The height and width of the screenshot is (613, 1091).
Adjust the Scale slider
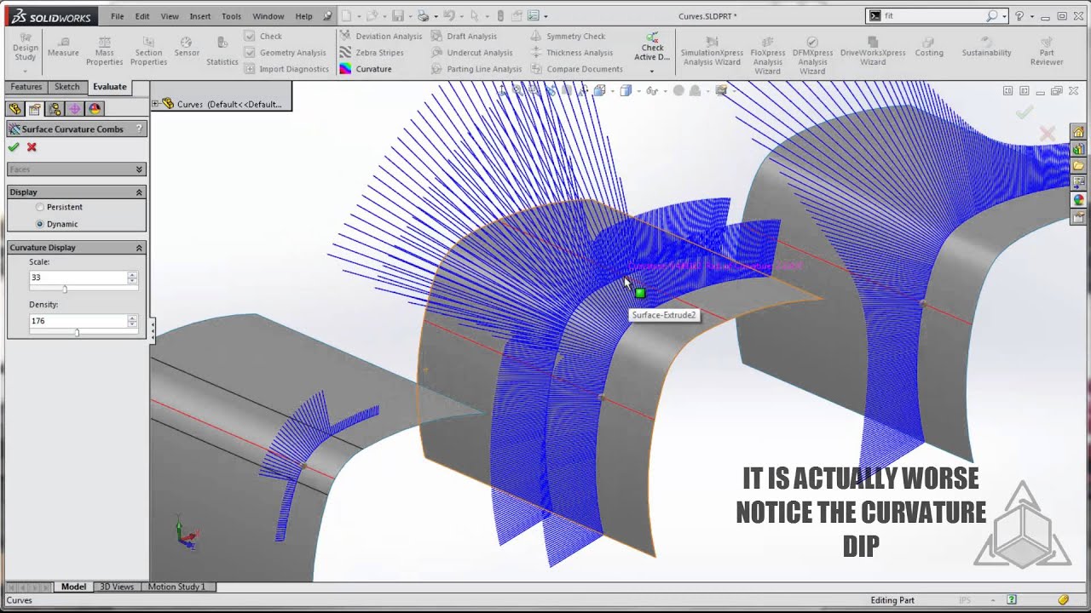(65, 289)
